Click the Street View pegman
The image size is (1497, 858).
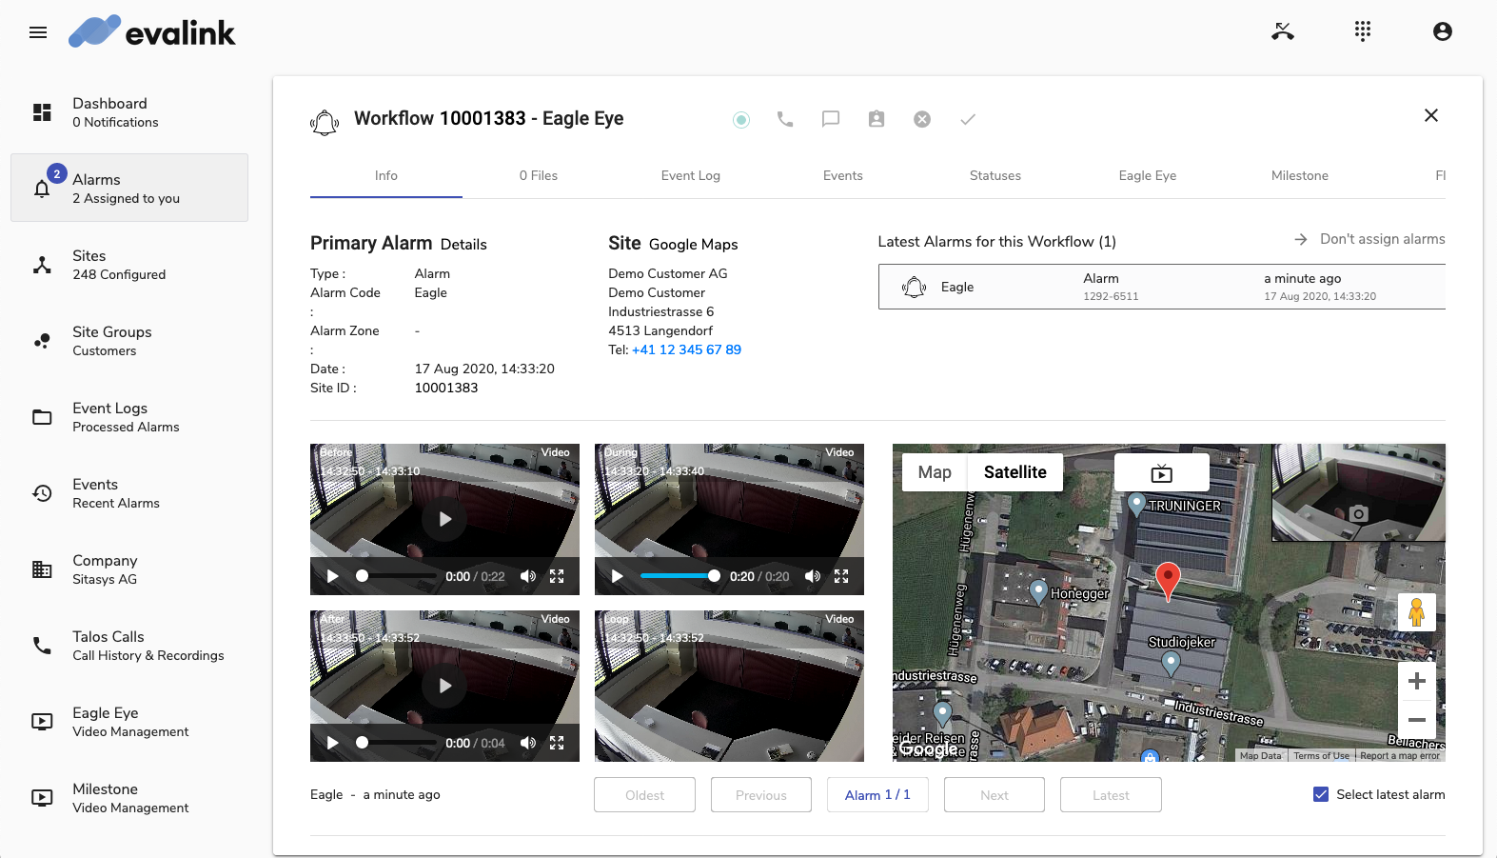pos(1417,611)
